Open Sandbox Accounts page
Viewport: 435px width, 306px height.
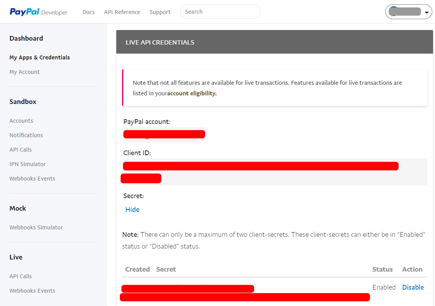click(21, 121)
